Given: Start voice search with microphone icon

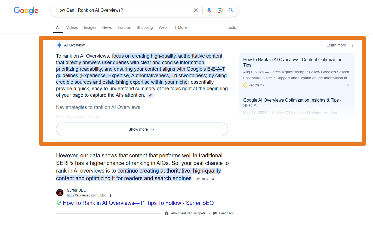Looking at the screenshot, I should click(x=209, y=10).
